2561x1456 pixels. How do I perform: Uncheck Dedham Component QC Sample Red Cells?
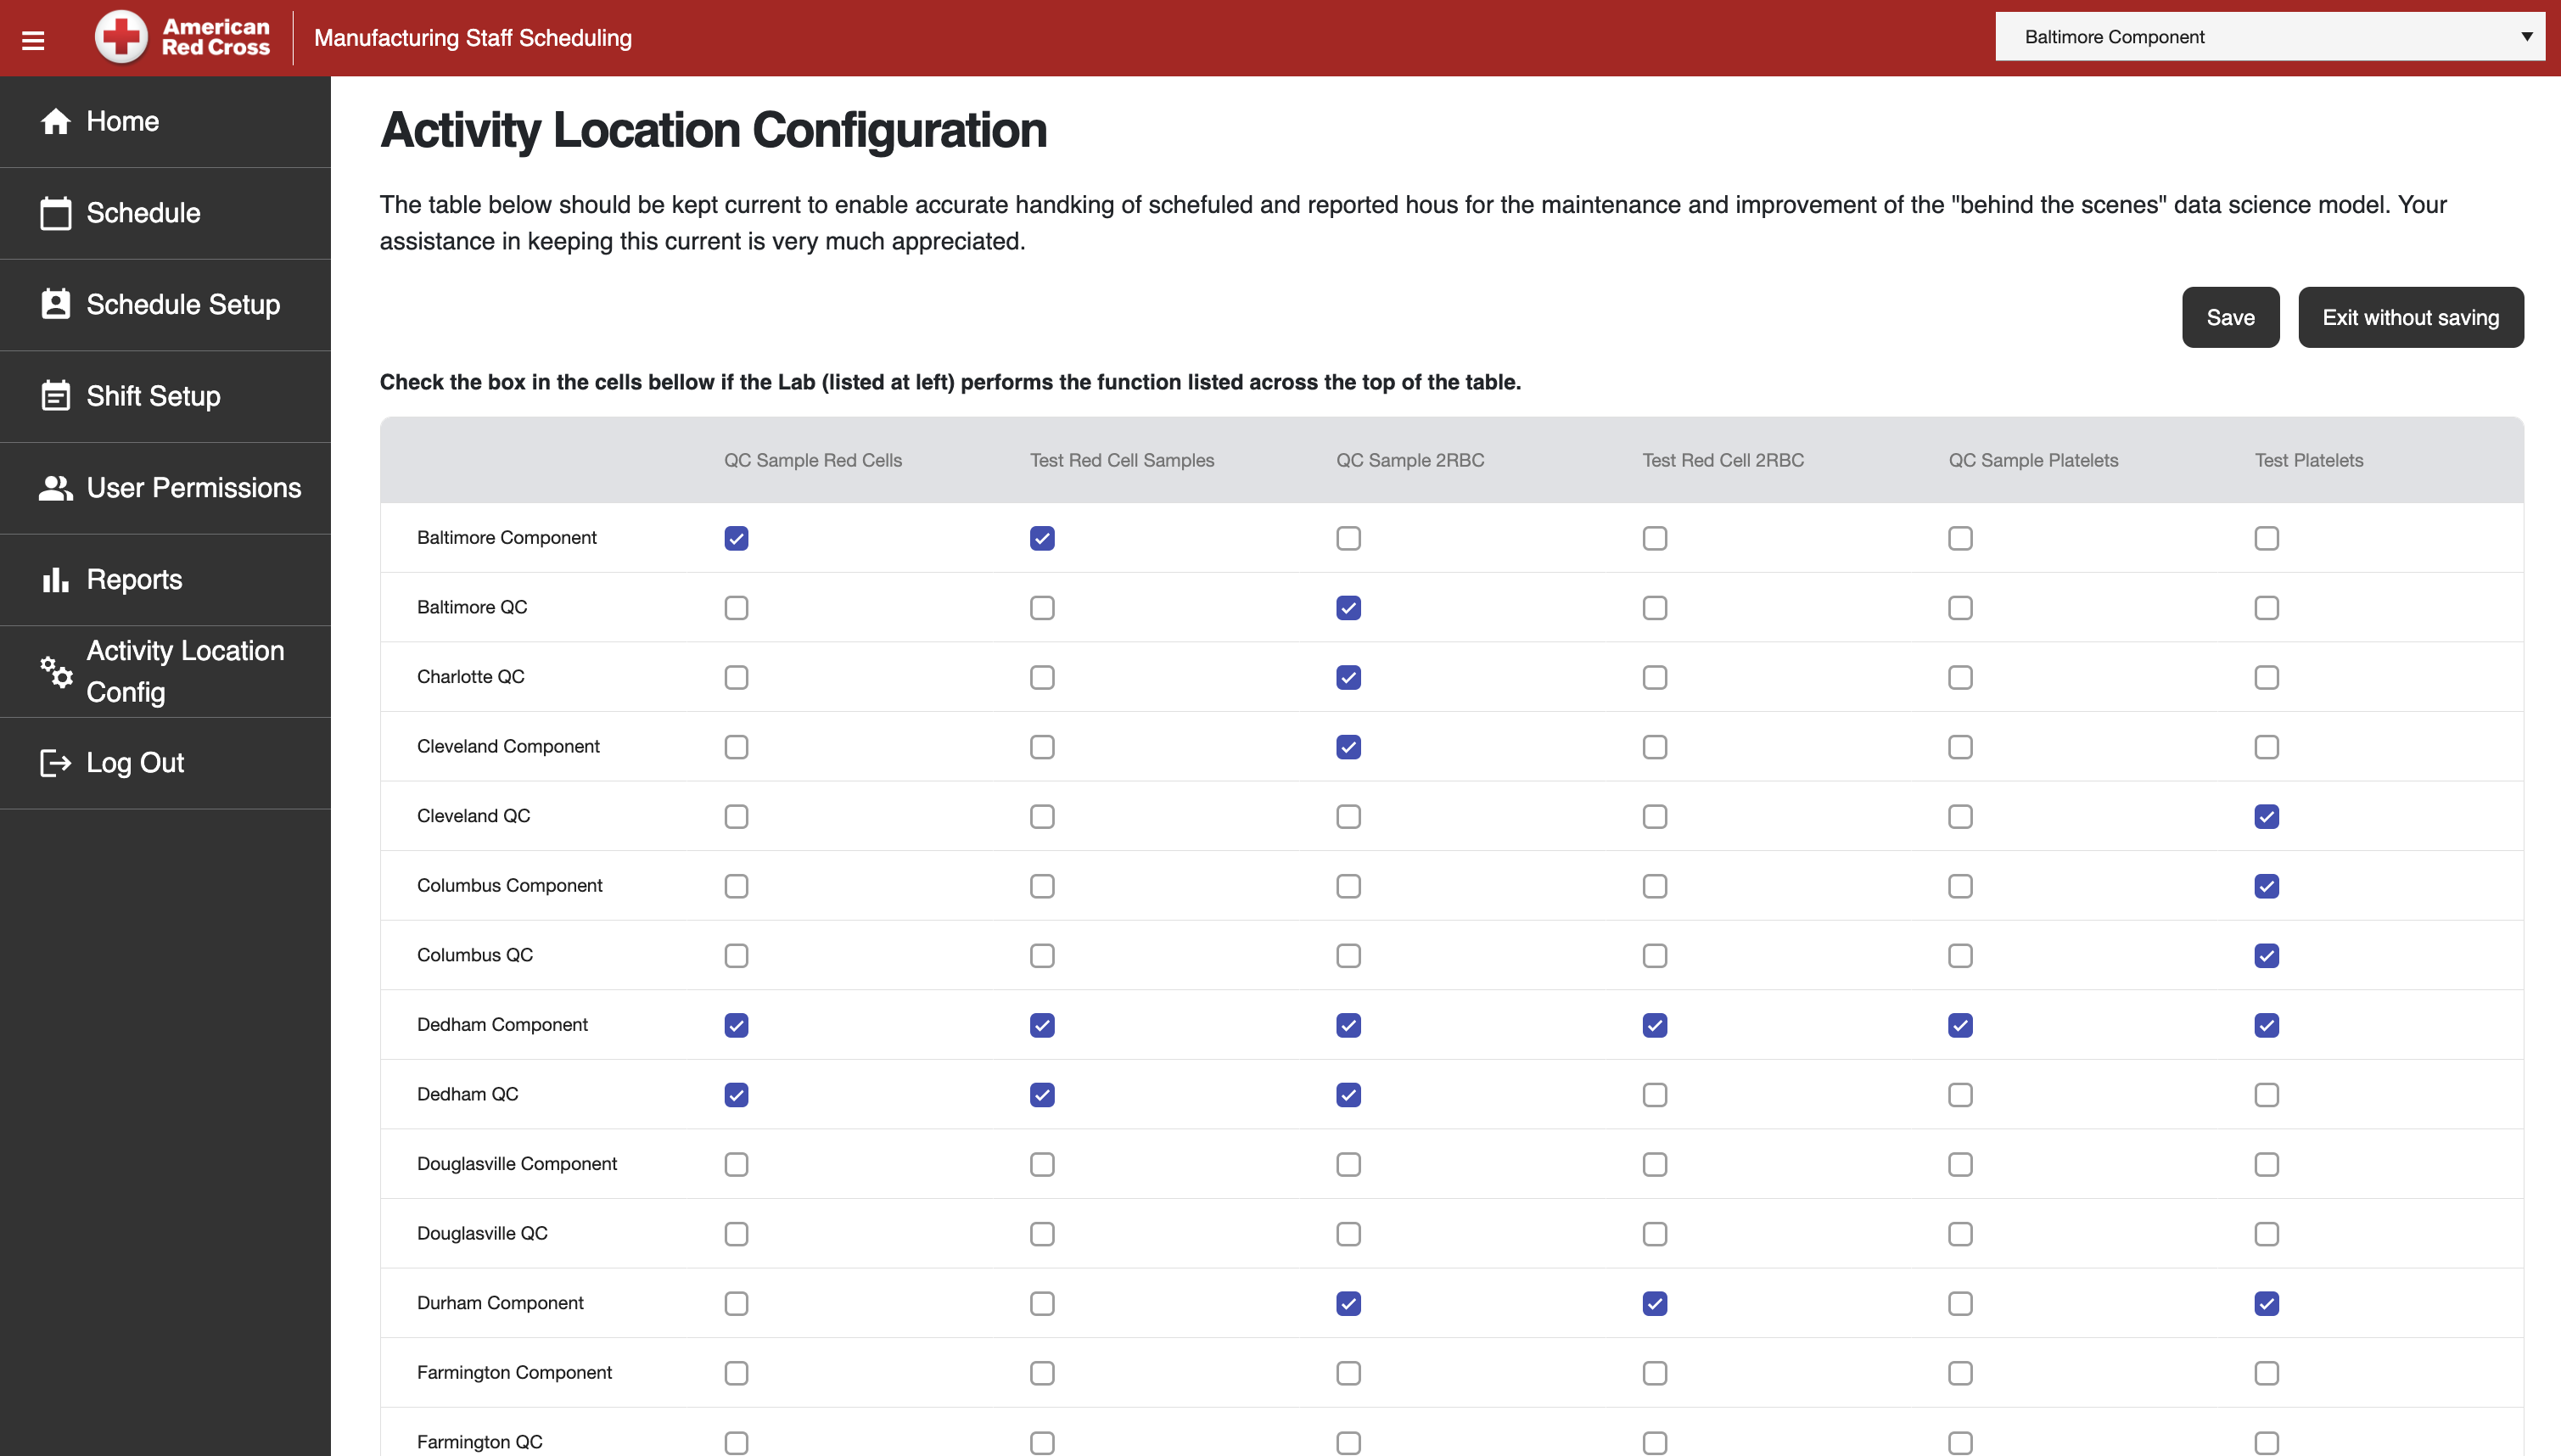coord(736,1025)
